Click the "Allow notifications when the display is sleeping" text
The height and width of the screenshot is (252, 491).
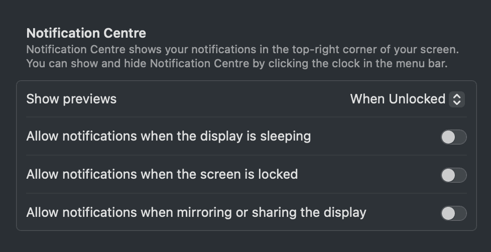pos(168,136)
